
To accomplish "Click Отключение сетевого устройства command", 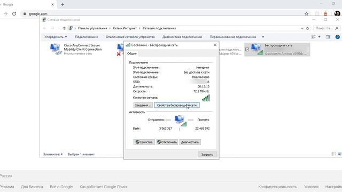I will pyautogui.click(x=130, y=37).
